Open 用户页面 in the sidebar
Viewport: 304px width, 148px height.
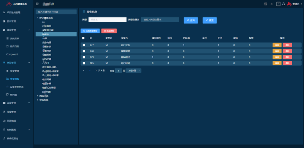(x=14, y=47)
